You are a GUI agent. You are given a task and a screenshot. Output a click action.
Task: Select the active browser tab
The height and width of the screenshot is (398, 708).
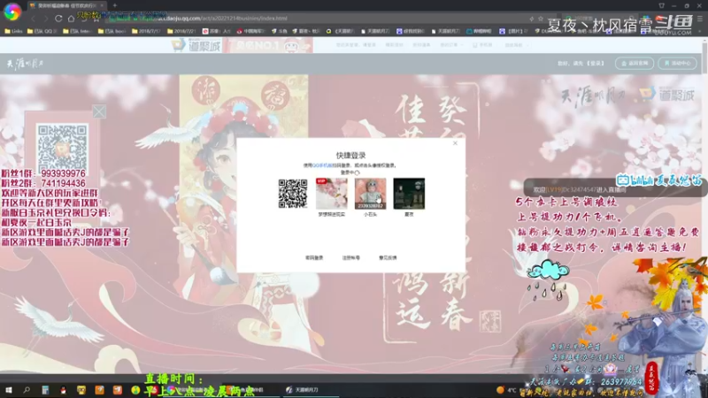(67, 5)
